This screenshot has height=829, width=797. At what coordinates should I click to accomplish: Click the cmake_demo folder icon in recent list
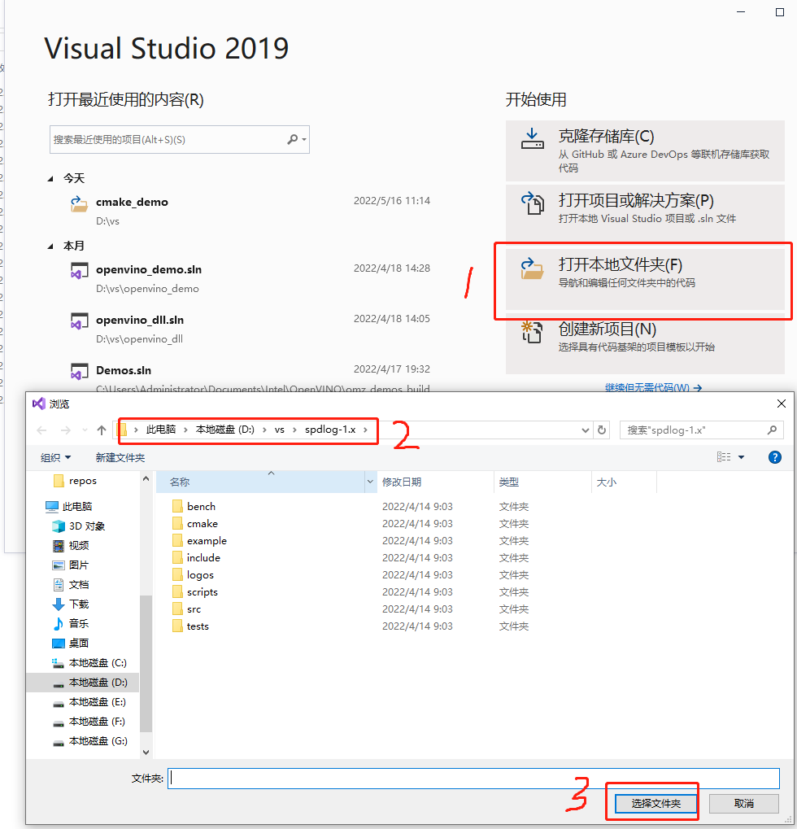click(x=79, y=203)
